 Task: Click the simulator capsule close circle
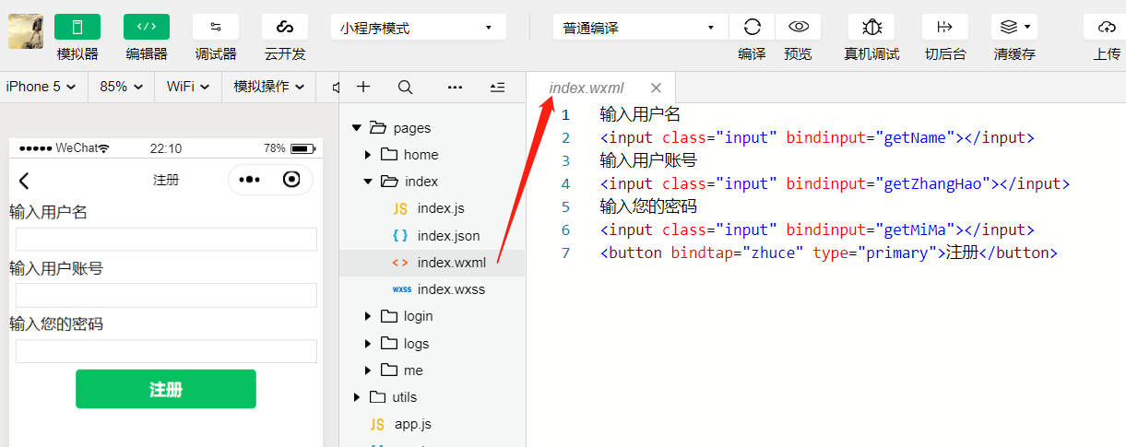pyautogui.click(x=291, y=180)
